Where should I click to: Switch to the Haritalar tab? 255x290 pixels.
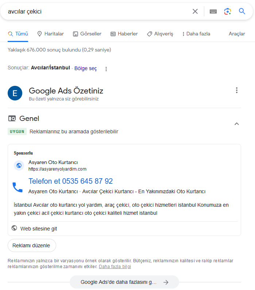click(51, 34)
